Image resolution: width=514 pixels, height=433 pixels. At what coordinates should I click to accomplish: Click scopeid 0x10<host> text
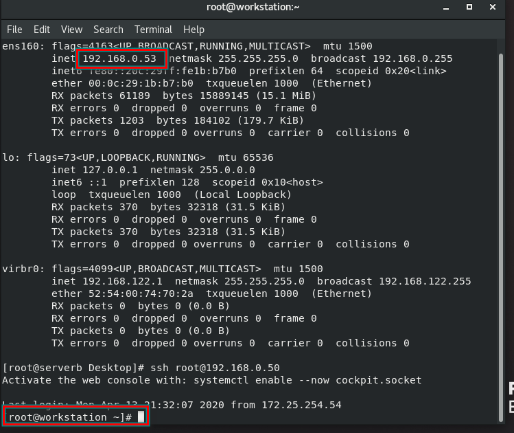click(x=268, y=183)
